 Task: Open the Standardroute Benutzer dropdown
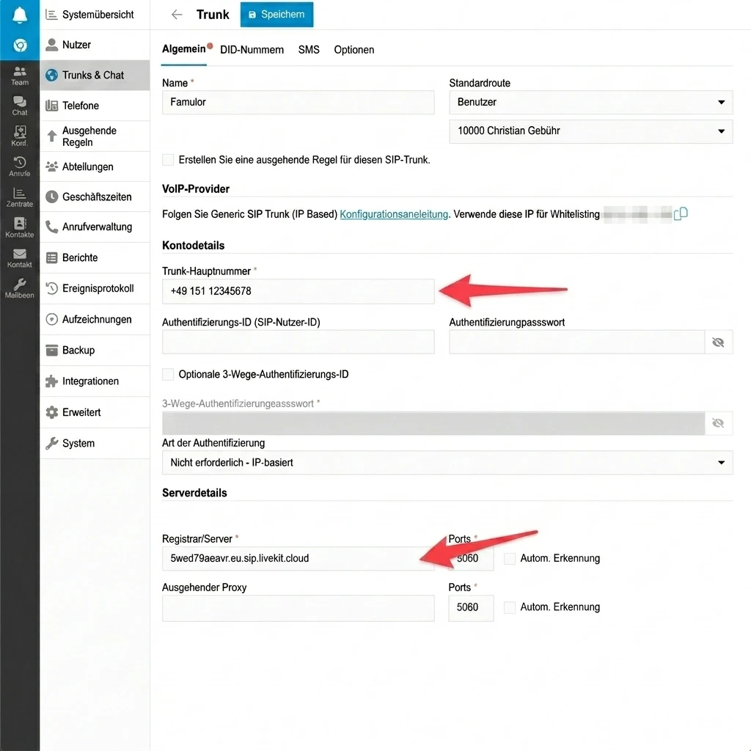click(x=590, y=103)
